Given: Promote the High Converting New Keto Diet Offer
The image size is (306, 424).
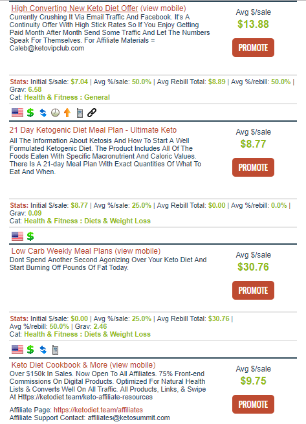Looking at the screenshot, I should [253, 48].
